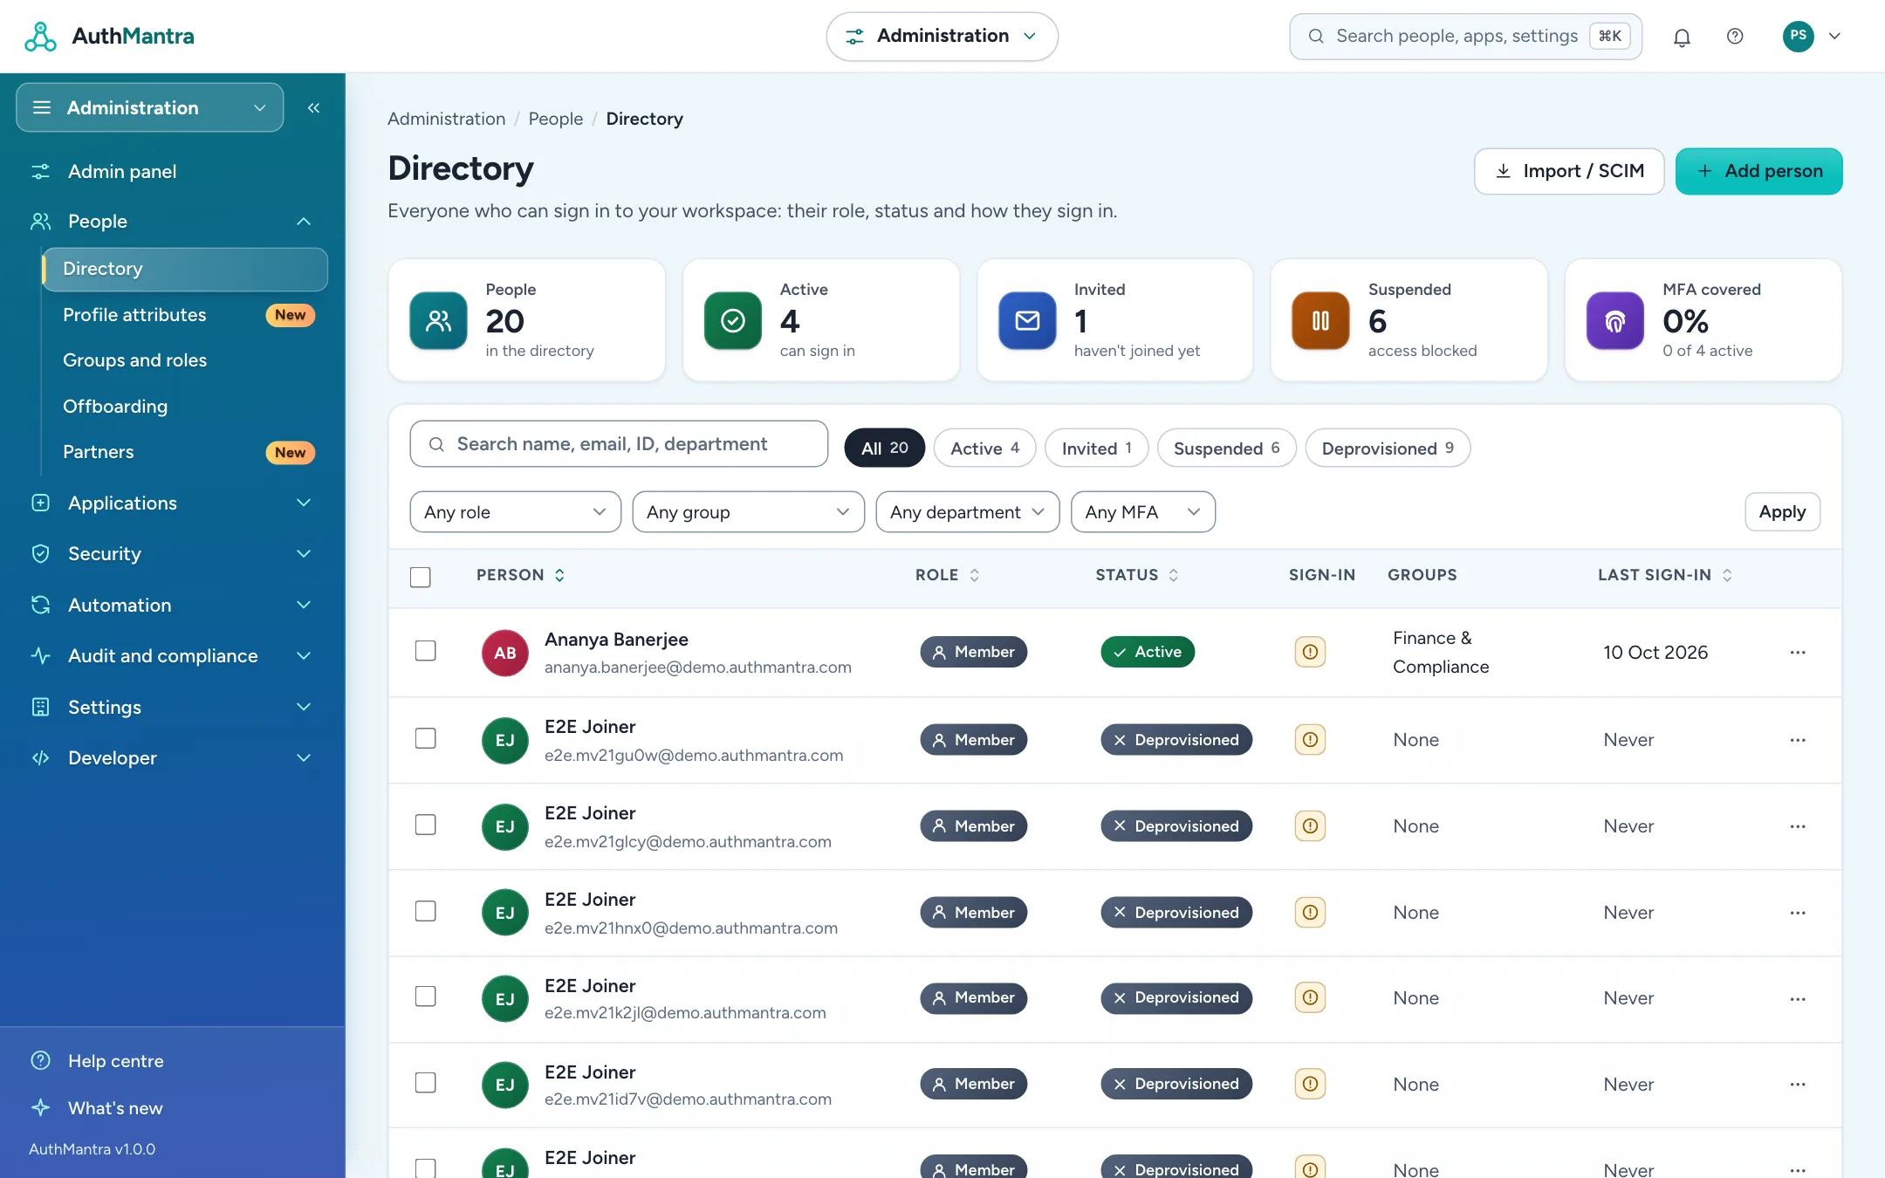The image size is (1885, 1178).
Task: Sort by Person column
Action: [521, 575]
